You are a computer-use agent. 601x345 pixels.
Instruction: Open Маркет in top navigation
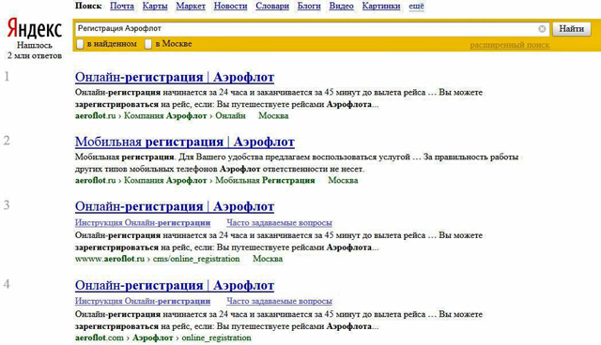coord(191,7)
